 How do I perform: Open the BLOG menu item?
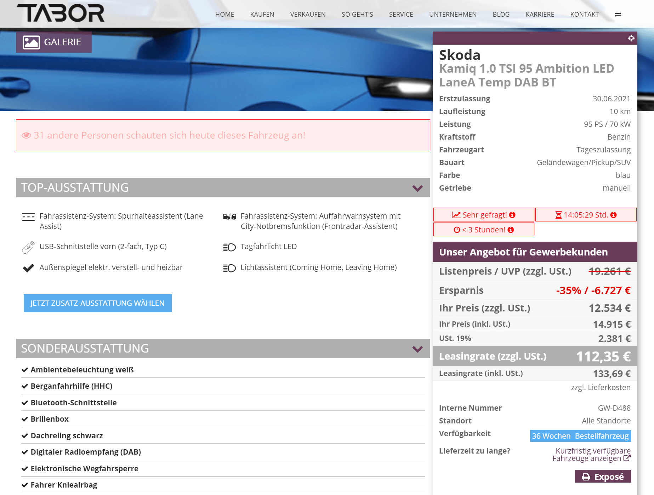[x=501, y=15]
